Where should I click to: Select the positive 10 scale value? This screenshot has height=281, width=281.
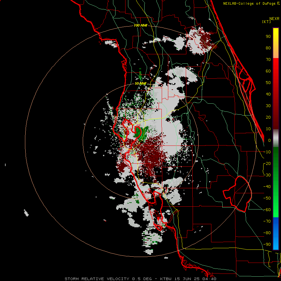coord(268,129)
